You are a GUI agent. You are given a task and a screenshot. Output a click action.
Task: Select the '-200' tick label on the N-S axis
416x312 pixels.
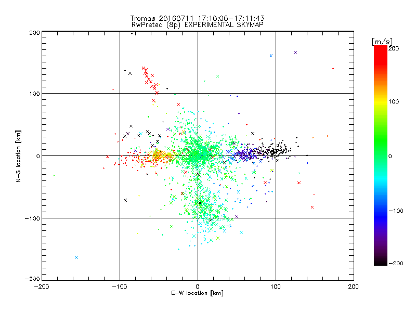tap(33, 279)
